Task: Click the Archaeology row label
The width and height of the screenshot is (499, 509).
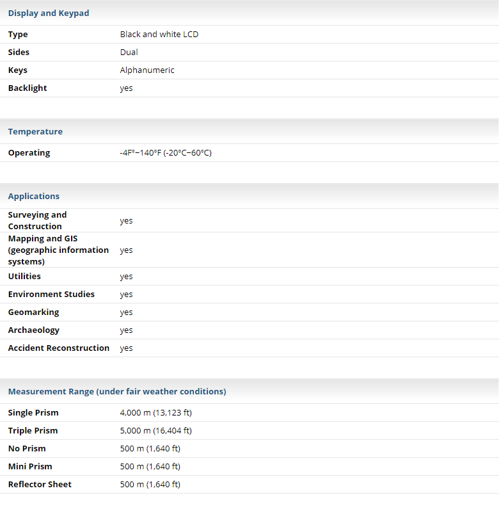Action: tap(34, 330)
